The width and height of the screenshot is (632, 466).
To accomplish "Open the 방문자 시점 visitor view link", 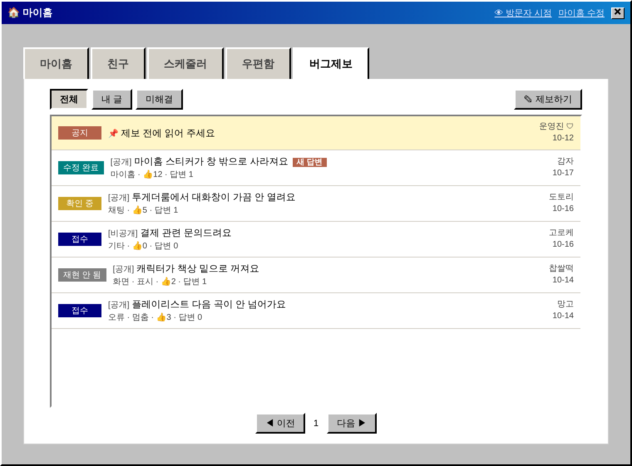I will pos(523,13).
